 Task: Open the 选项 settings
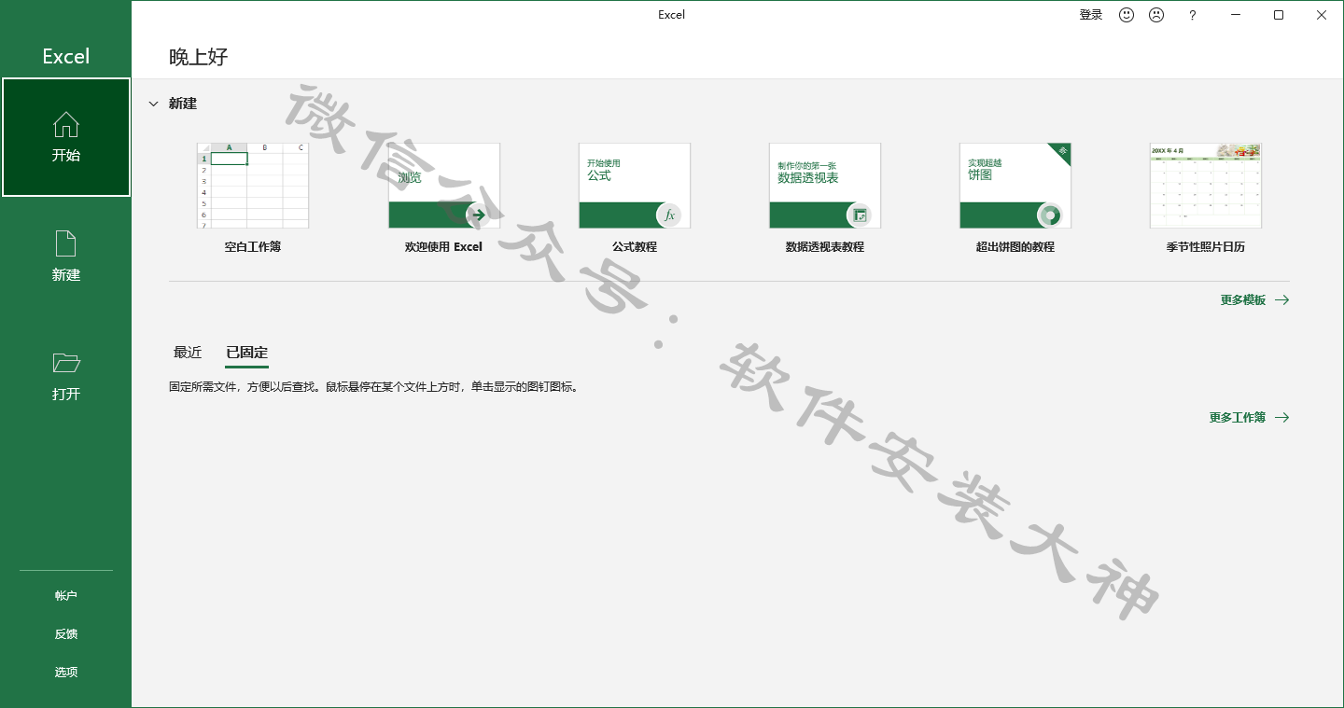pos(66,673)
